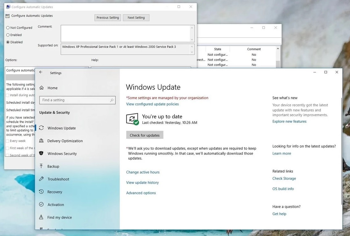The height and width of the screenshot is (236, 350).
Task: Click 'Some settings are managed by your organization' text
Action: pyautogui.click(x=168, y=98)
